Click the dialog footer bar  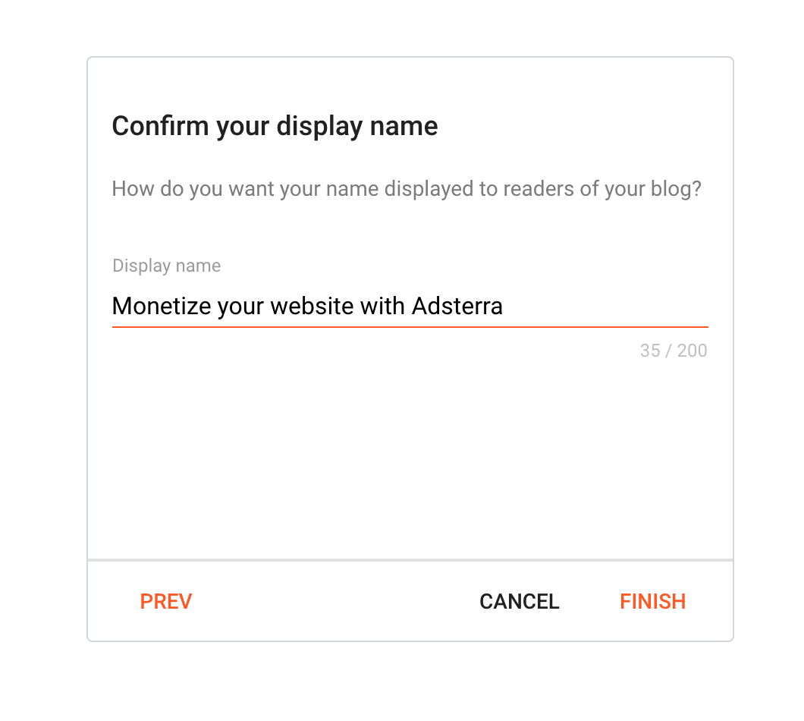(x=410, y=600)
